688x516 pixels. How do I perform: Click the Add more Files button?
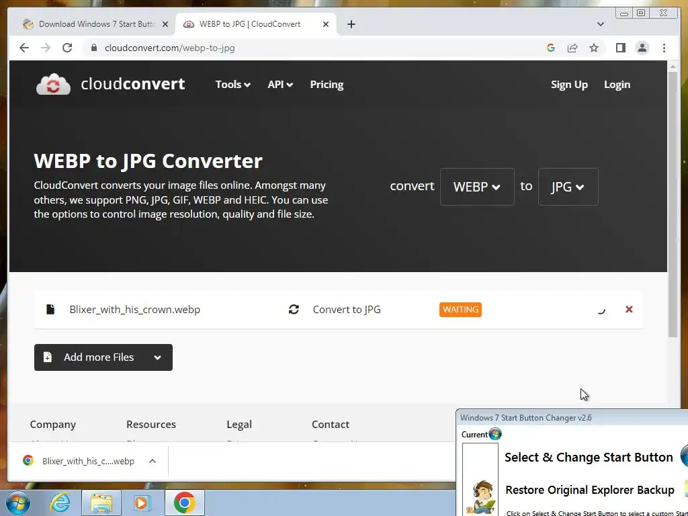tap(103, 357)
